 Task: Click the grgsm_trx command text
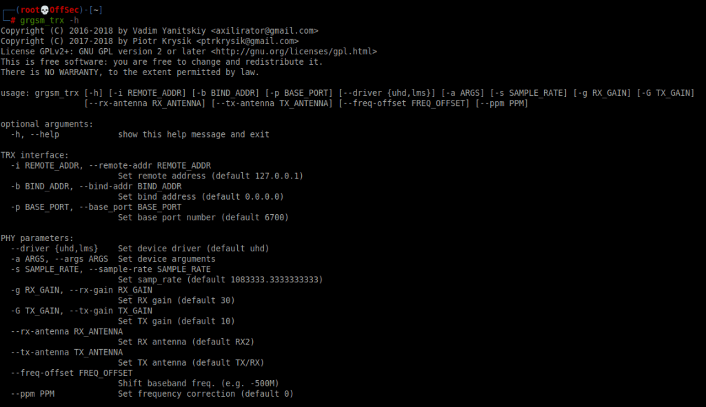pos(42,20)
